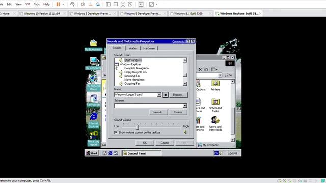
Task: Select the Start Windows sound event
Action: pyautogui.click(x=133, y=60)
